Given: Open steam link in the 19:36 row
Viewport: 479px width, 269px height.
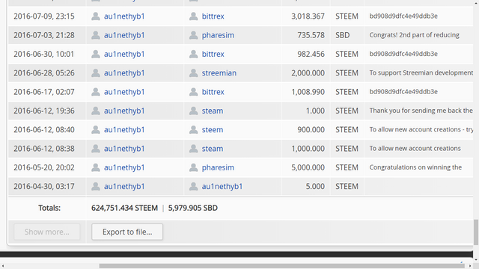Looking at the screenshot, I should tap(213, 111).
